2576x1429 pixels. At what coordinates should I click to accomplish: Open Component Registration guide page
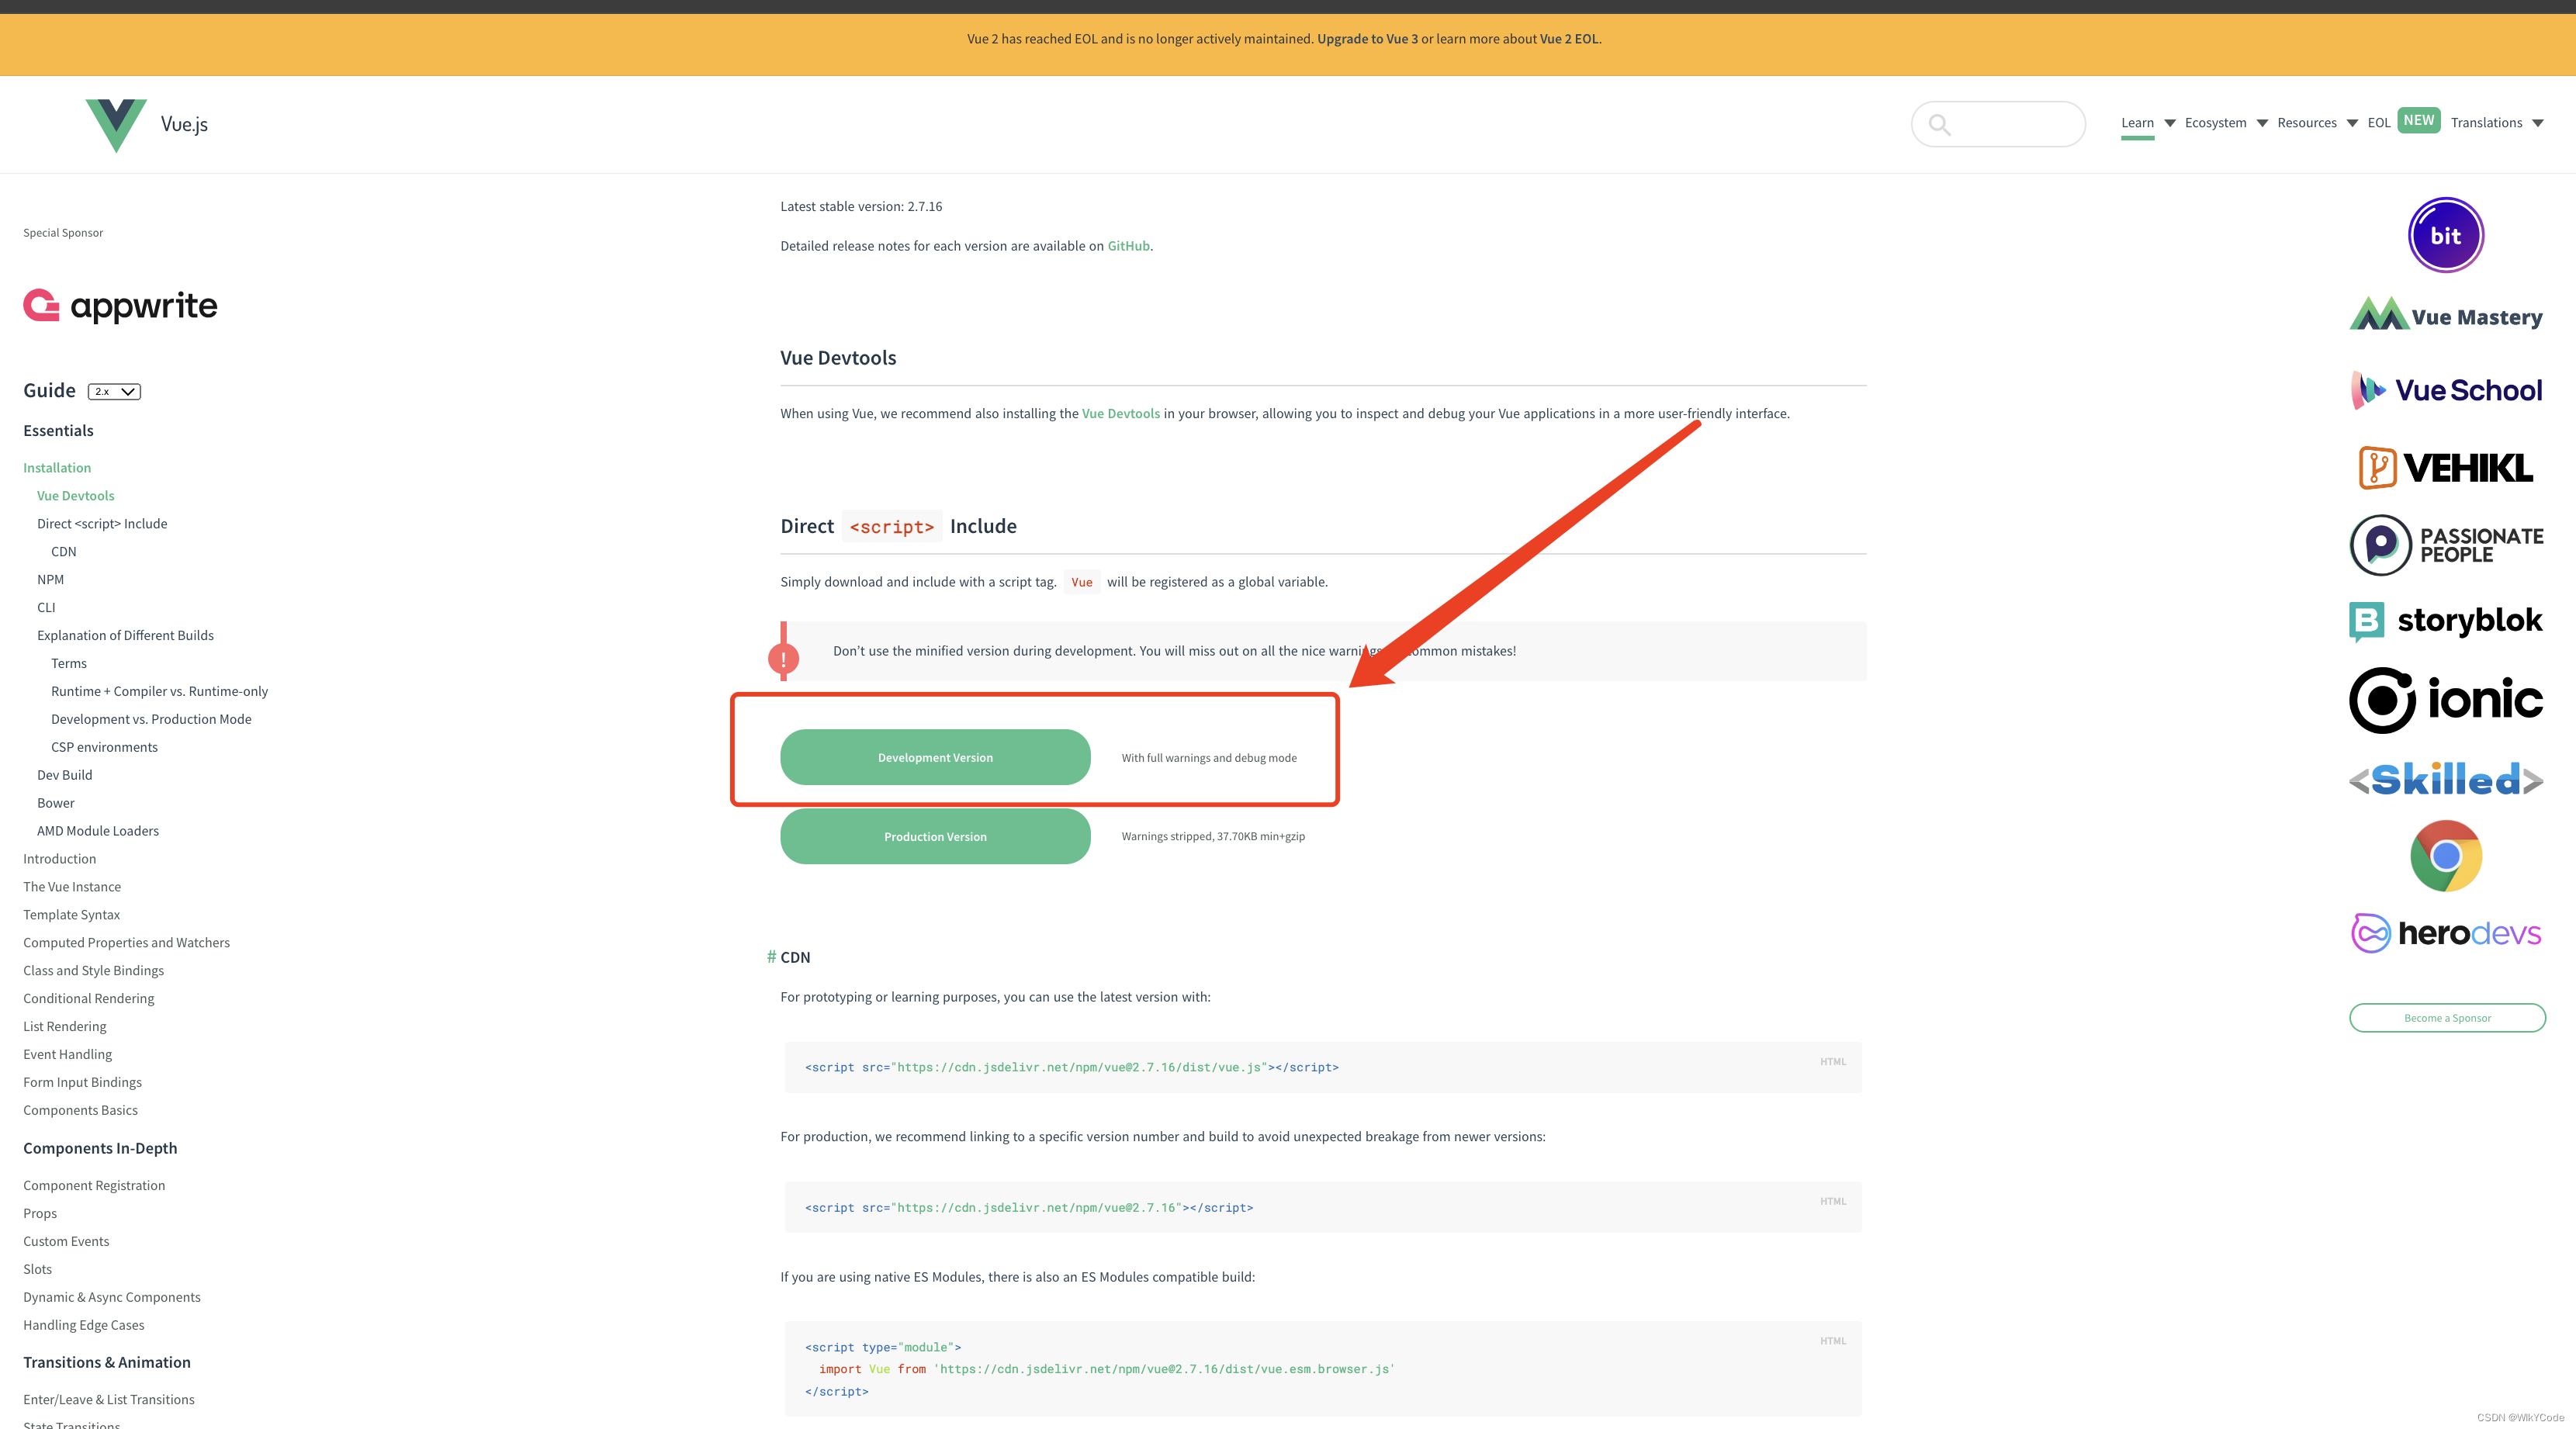(x=94, y=1186)
